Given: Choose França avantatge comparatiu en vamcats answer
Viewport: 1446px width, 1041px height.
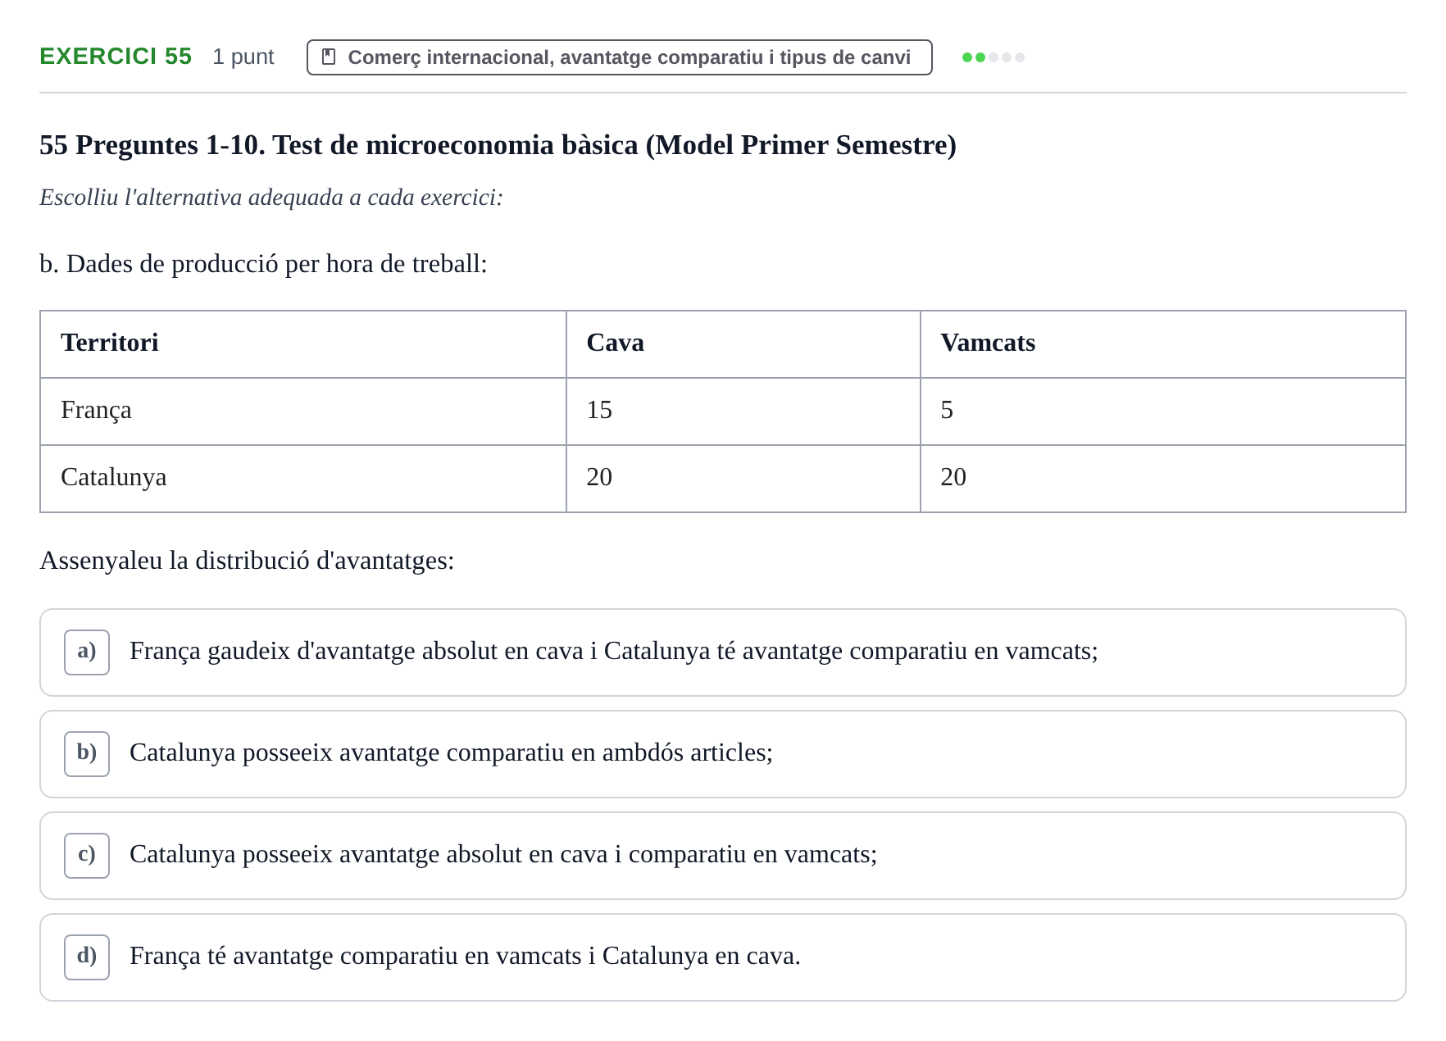Looking at the screenshot, I should 722,957.
